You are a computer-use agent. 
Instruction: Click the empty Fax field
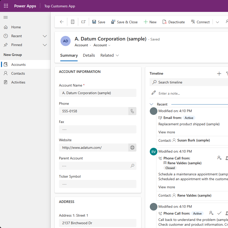[x=98, y=129]
